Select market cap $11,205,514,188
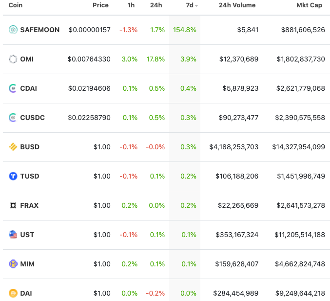Screen dimensions: 330x301 pyautogui.click(x=300, y=235)
